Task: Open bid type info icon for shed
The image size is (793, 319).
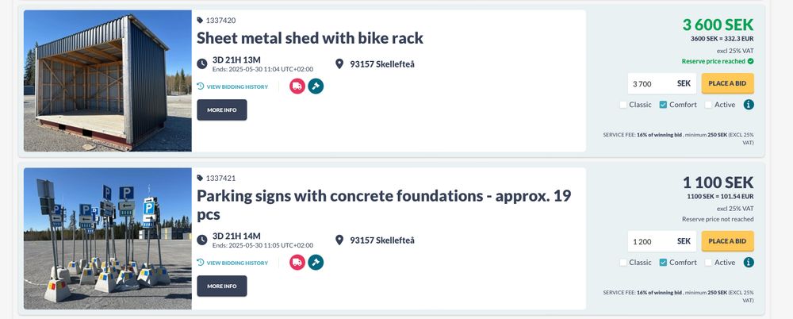Action: [749, 104]
